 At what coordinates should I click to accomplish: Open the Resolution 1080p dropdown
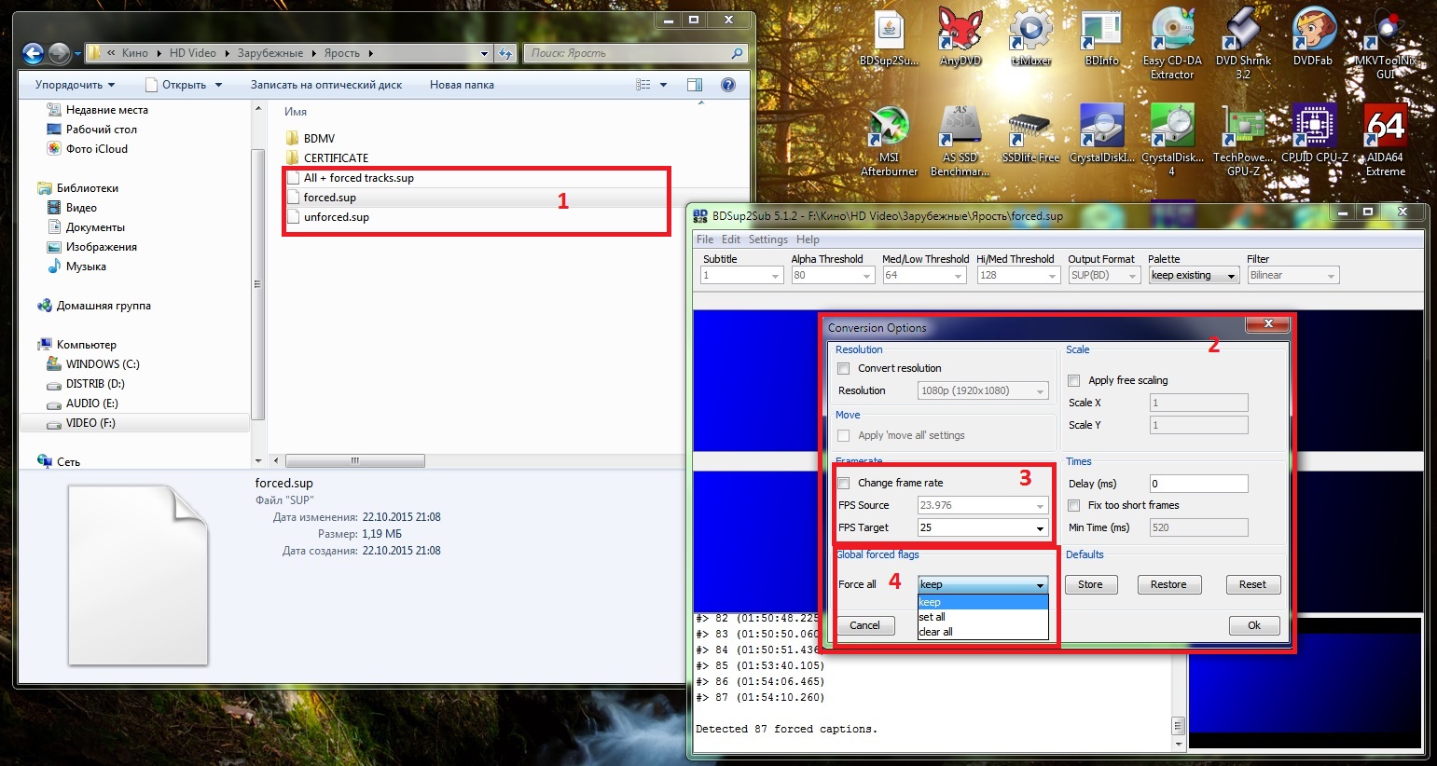point(983,390)
